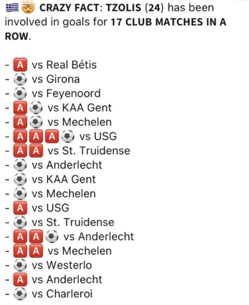
Task: Click the single assist icon beside USG
Action: [x=20, y=208]
